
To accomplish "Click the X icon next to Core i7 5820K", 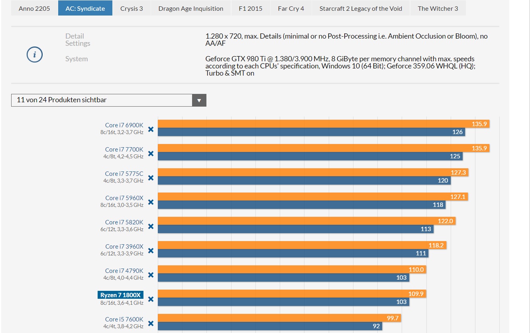I will point(151,226).
